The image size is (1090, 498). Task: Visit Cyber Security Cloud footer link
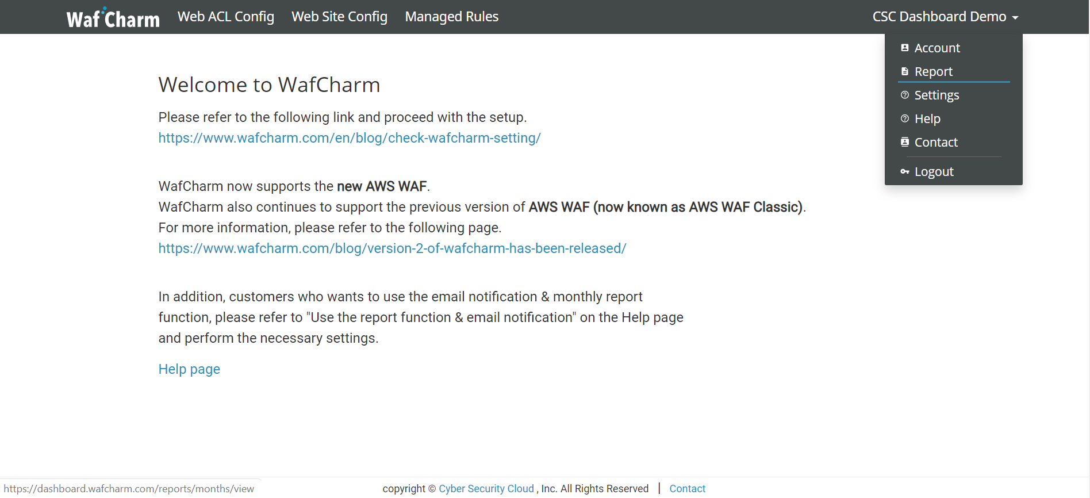point(486,489)
